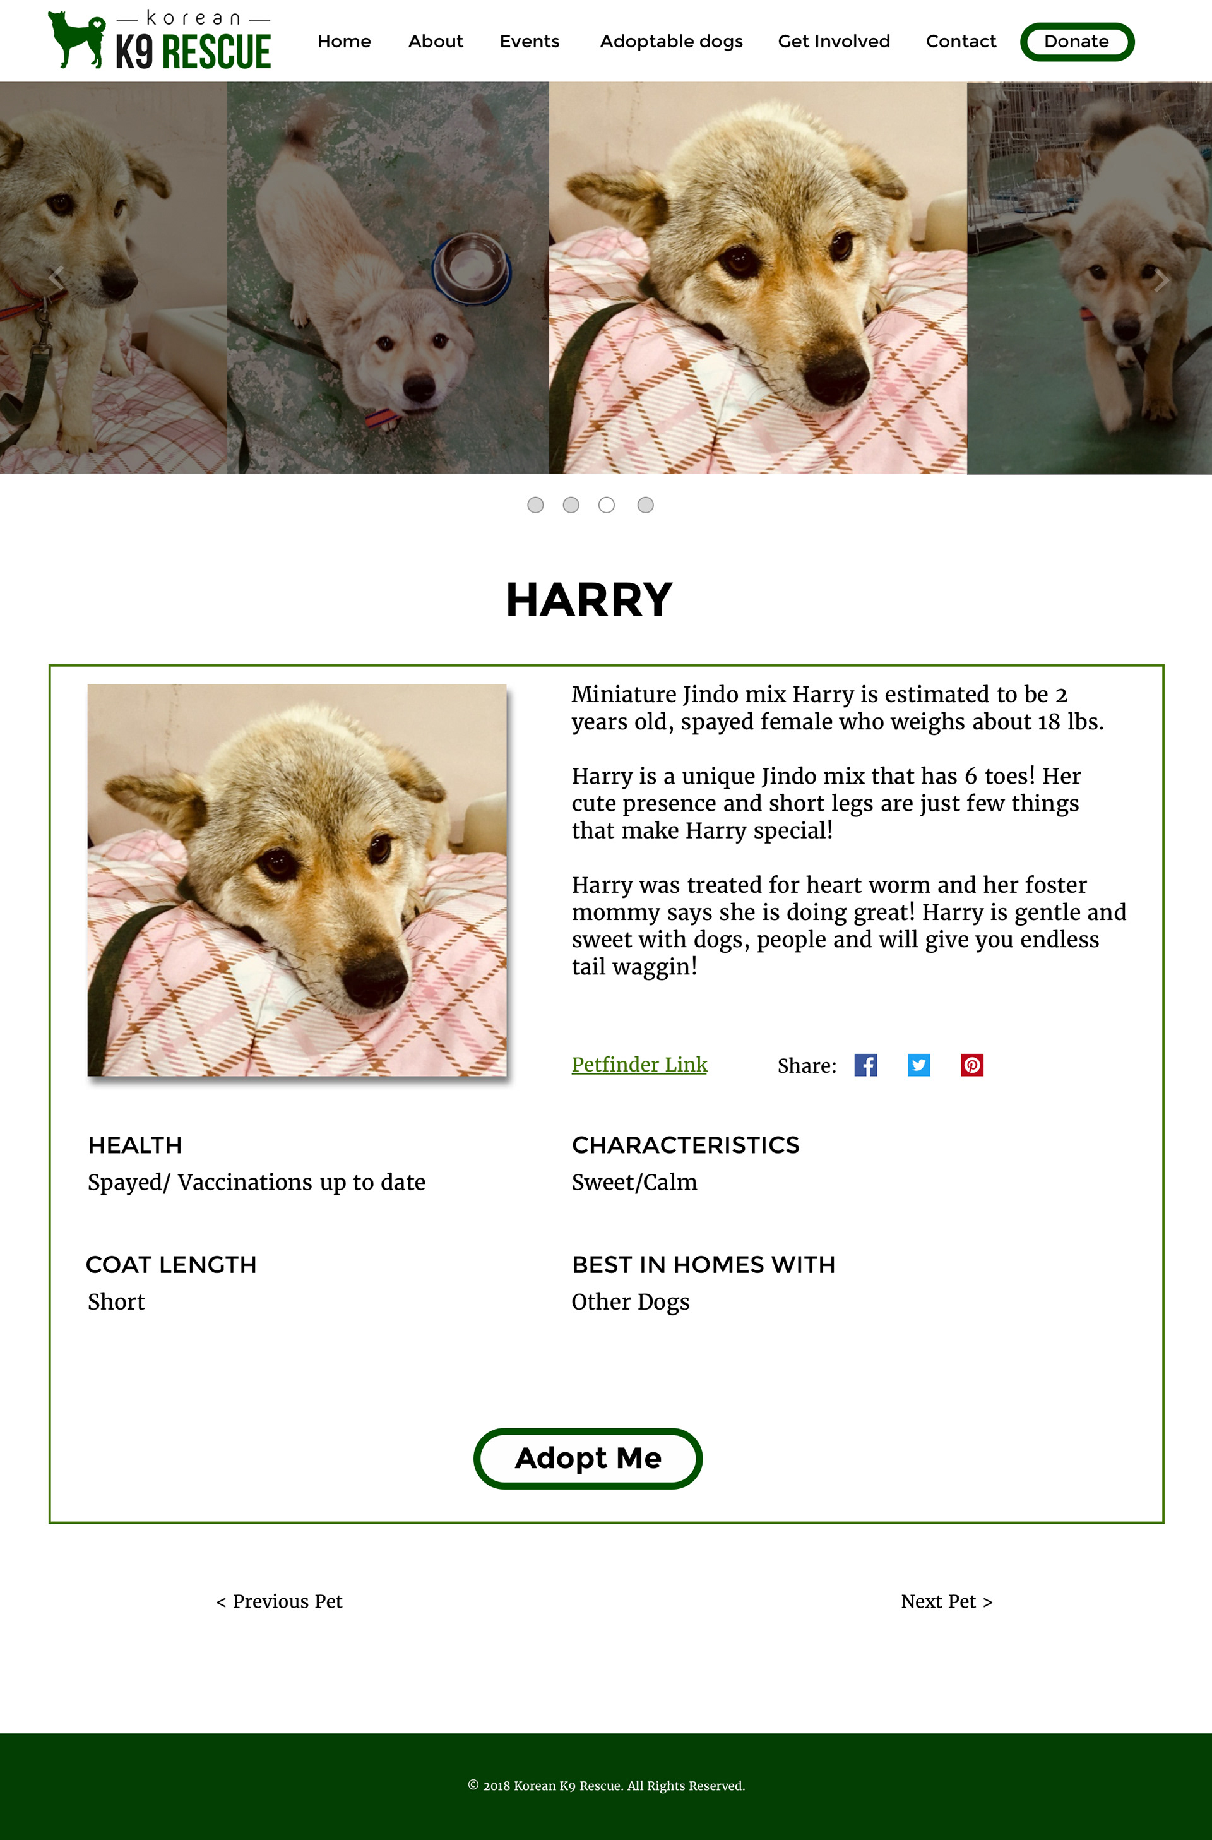Screen dimensions: 1212x1840
Task: Open the Adoptable dogs menu
Action: [x=671, y=41]
